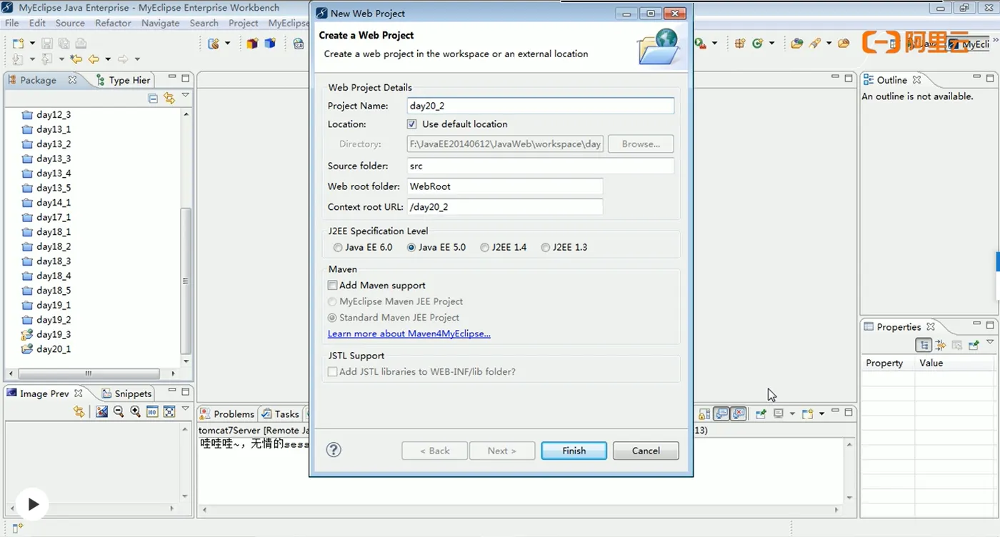Click the Source folder input field
The width and height of the screenshot is (1000, 537).
click(x=540, y=166)
